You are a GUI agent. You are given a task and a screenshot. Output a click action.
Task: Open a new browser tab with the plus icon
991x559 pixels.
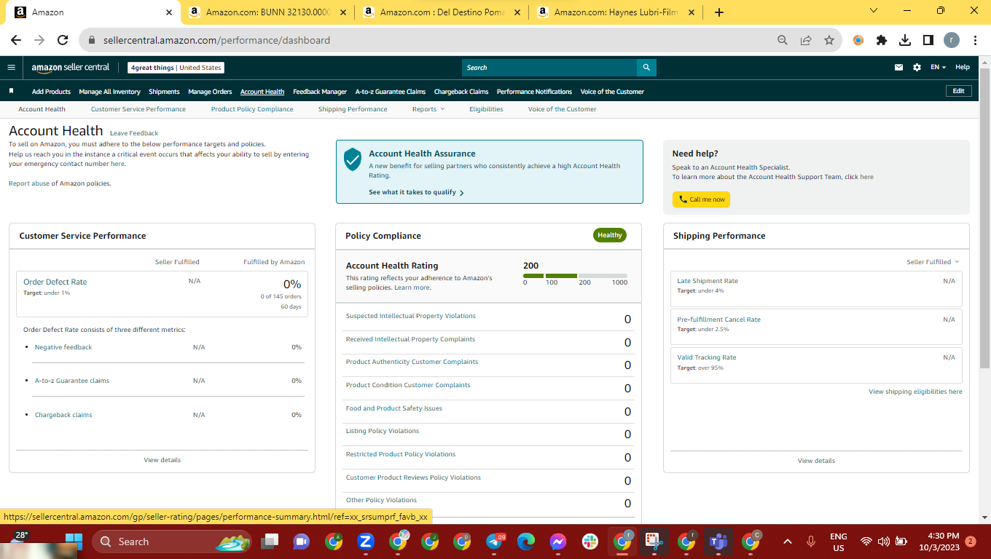coord(719,12)
